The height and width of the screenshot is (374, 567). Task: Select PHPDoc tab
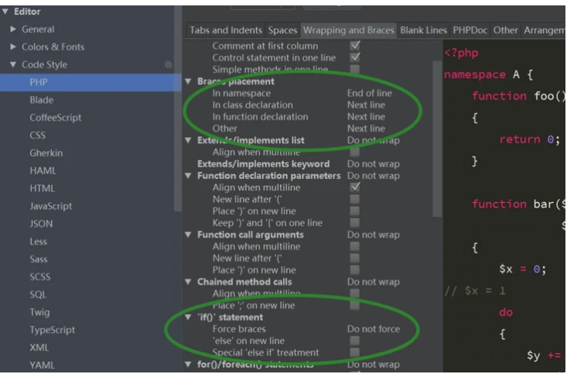click(470, 30)
